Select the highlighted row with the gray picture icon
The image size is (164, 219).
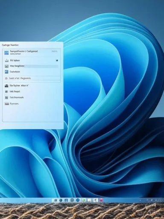coord(32,66)
